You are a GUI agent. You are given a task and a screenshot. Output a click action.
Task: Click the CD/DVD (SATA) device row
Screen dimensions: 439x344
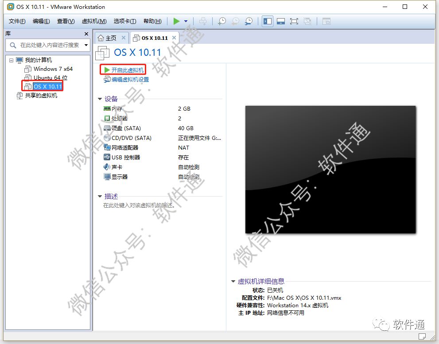[162, 138]
